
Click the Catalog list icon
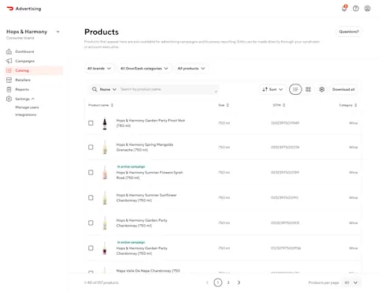coord(9,70)
